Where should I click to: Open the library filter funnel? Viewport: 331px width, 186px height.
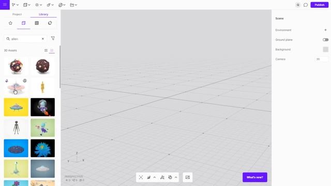click(53, 38)
